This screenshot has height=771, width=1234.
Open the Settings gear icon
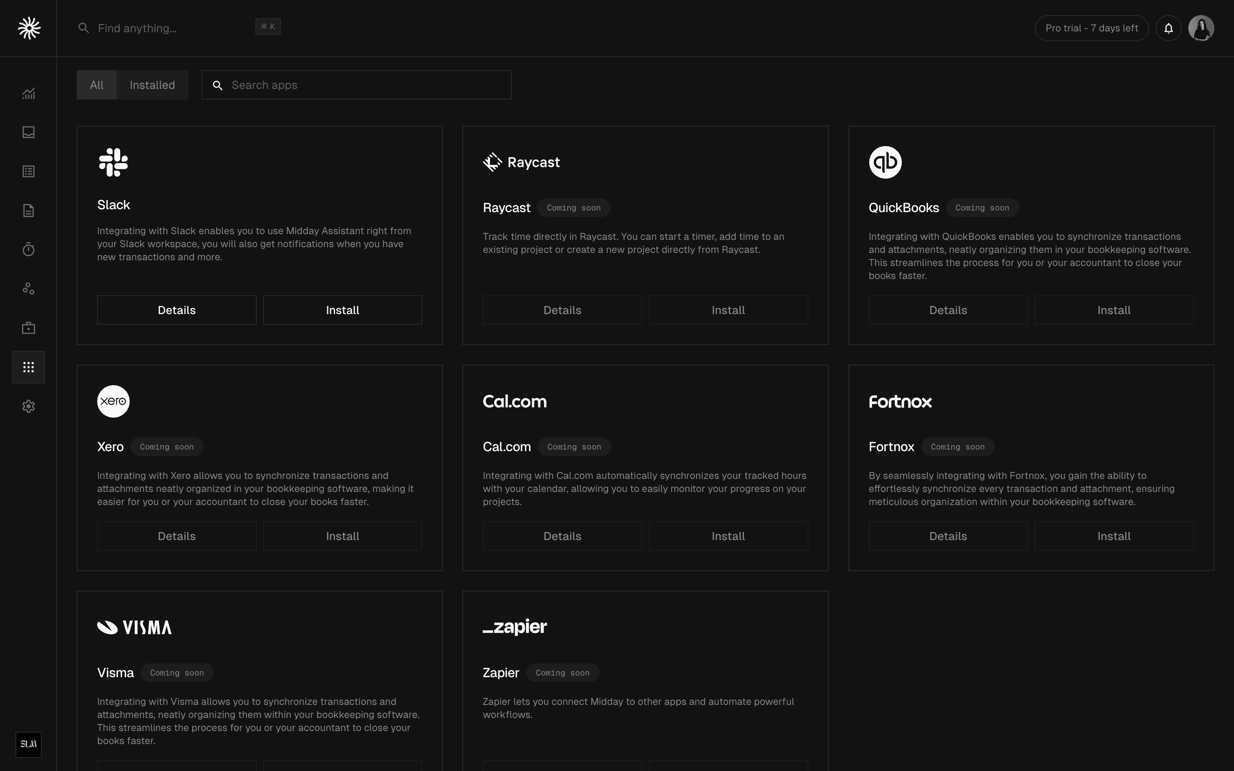click(29, 406)
